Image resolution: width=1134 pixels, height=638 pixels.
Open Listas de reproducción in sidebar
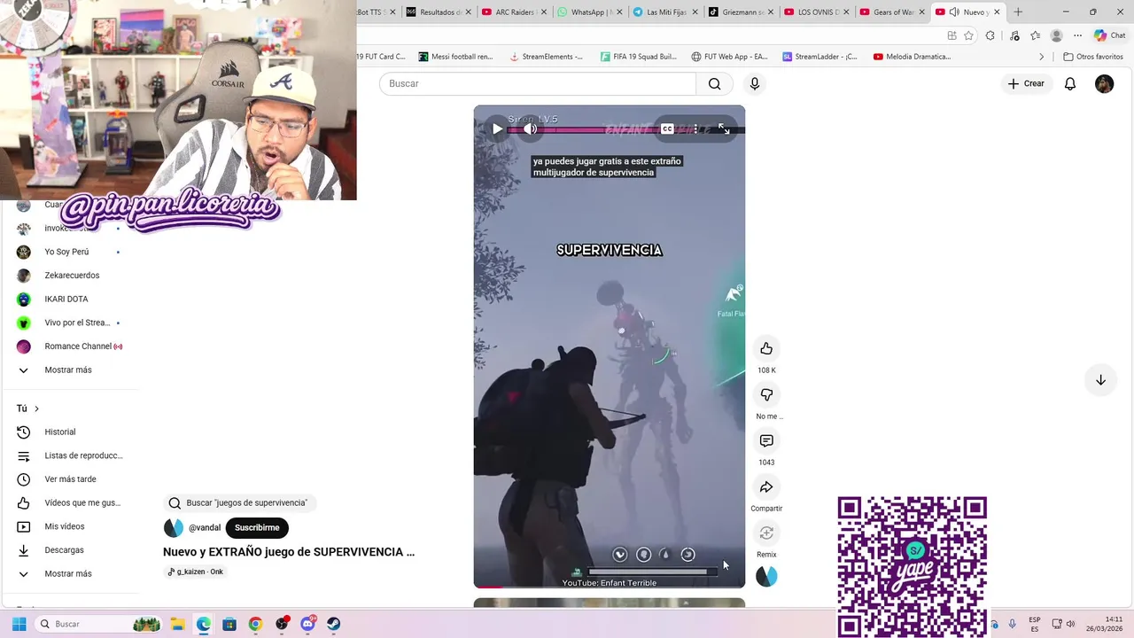click(x=71, y=455)
